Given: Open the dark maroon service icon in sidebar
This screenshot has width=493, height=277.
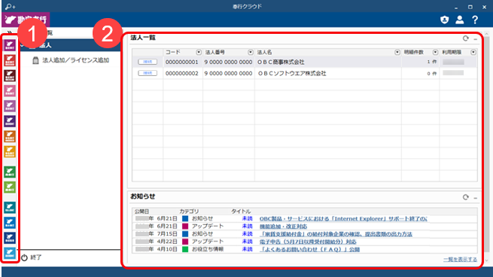Looking at the screenshot, I should (10, 76).
